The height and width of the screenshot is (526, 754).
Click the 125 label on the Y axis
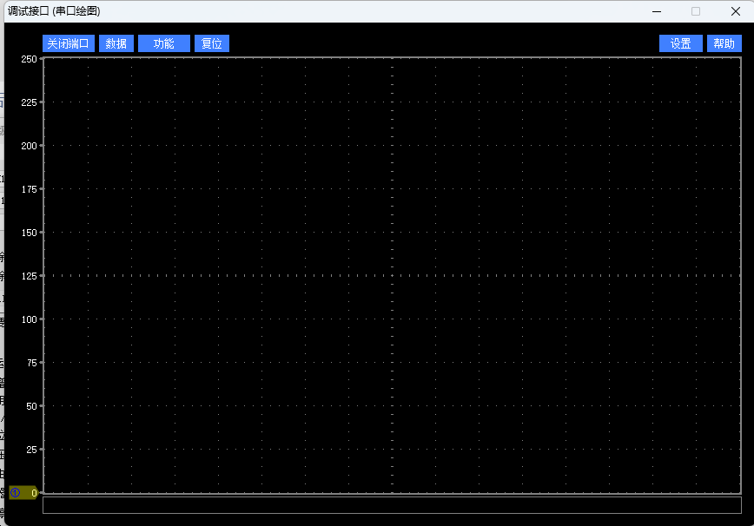pos(29,276)
